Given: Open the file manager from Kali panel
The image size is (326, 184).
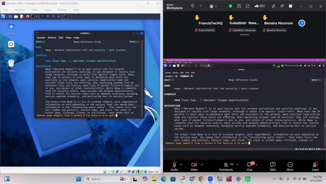Looking at the screenshot, I should coord(16,16).
